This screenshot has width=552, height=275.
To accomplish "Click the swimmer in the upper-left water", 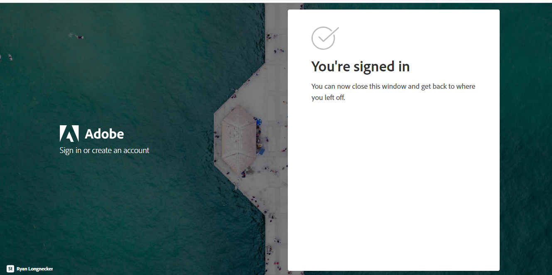I will tap(79, 37).
